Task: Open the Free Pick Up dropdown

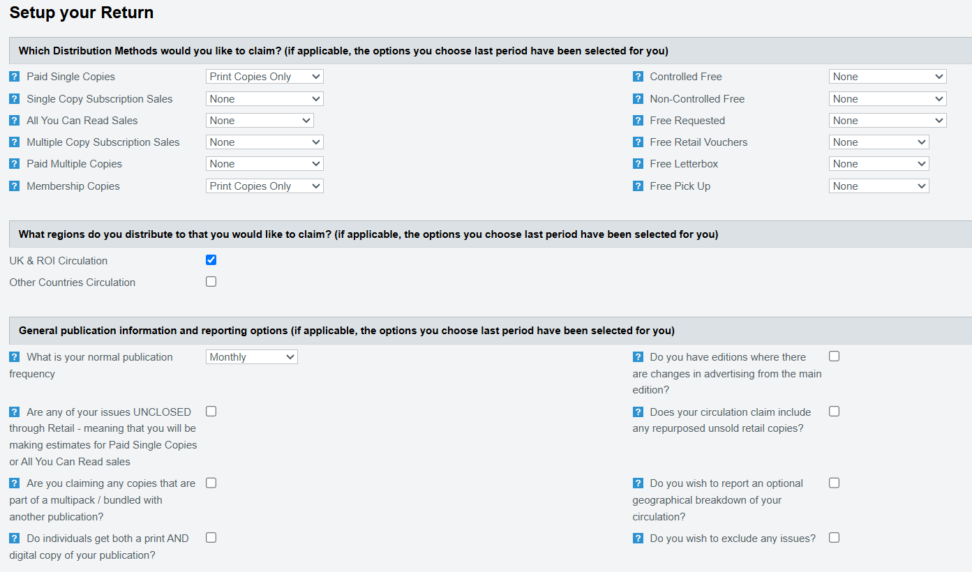Action: tap(878, 186)
